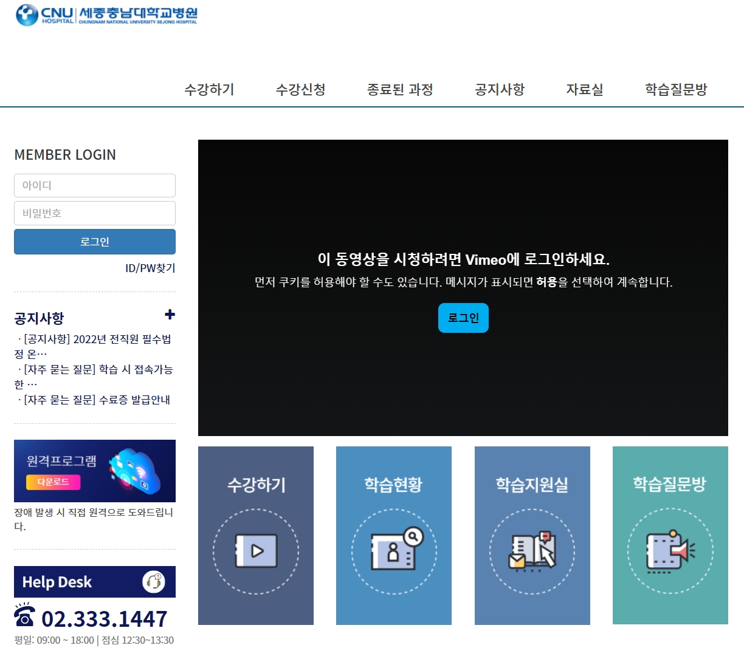Click the Vimeo 로그인 button in video
Viewport: 744px width, 662px height.
coord(463,318)
